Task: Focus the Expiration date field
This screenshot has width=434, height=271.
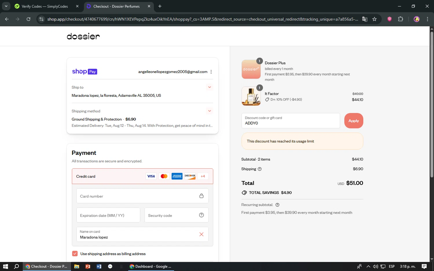Action: 108,215
